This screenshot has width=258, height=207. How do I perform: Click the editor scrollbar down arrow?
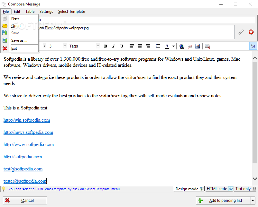coord(255,179)
